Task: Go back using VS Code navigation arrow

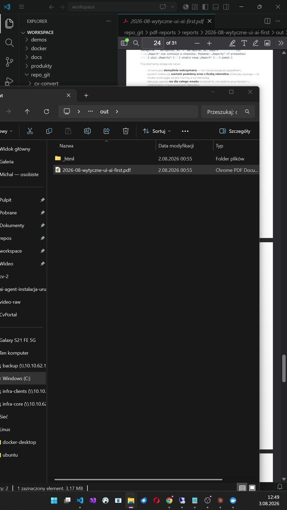Action: pyautogui.click(x=51, y=7)
